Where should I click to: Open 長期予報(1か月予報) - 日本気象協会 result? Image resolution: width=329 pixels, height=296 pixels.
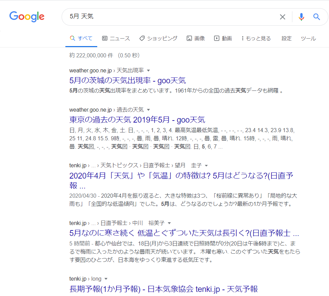(x=163, y=289)
